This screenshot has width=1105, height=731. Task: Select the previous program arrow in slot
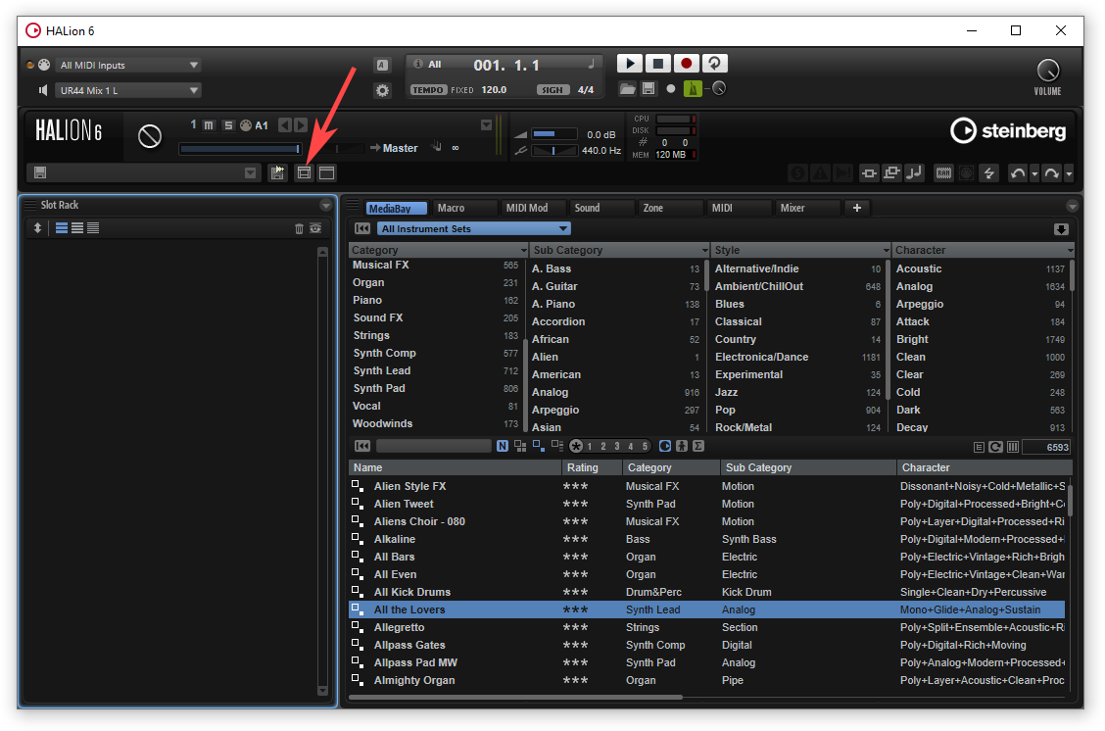(x=285, y=124)
